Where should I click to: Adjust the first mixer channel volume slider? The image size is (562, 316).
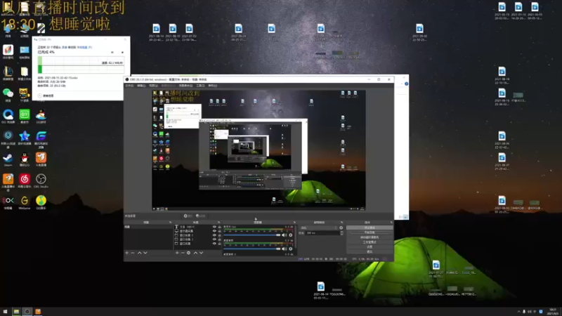252,235
